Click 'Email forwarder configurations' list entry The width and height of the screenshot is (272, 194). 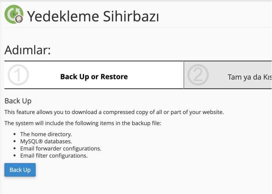[61, 148]
